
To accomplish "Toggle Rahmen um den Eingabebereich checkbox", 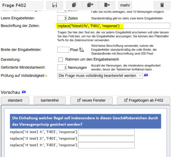I will coord(61,60).
